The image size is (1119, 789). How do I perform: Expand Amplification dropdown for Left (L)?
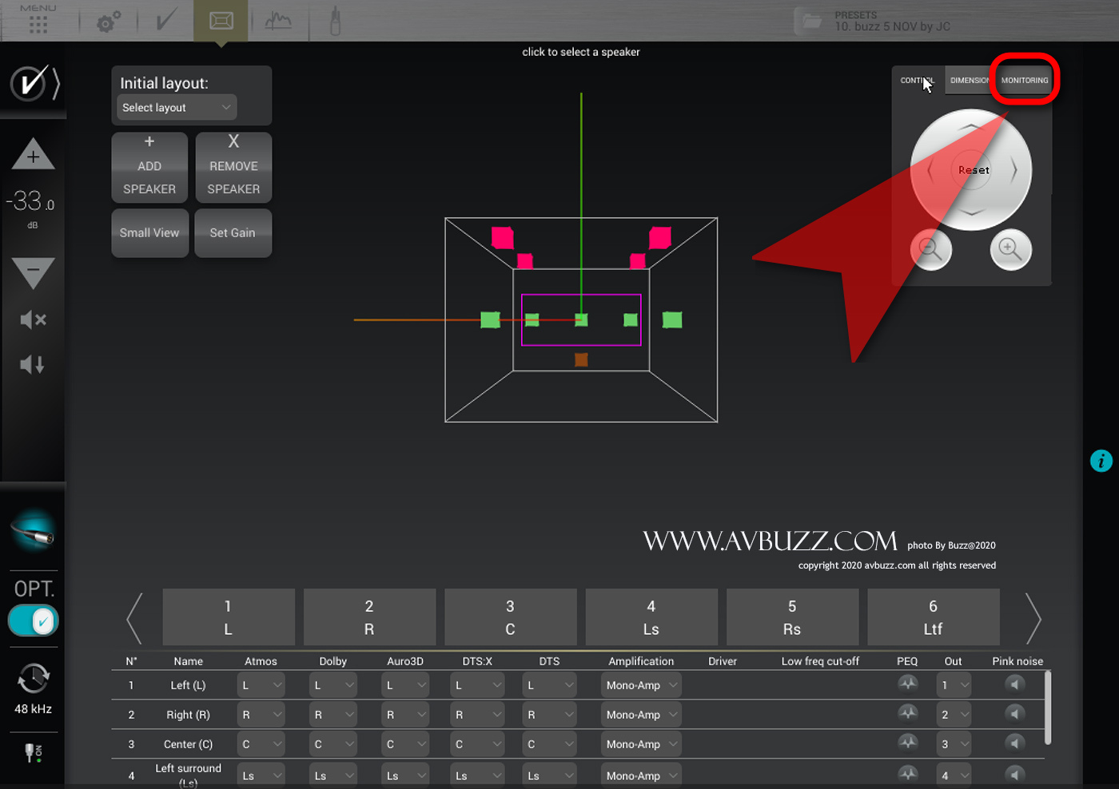[641, 685]
